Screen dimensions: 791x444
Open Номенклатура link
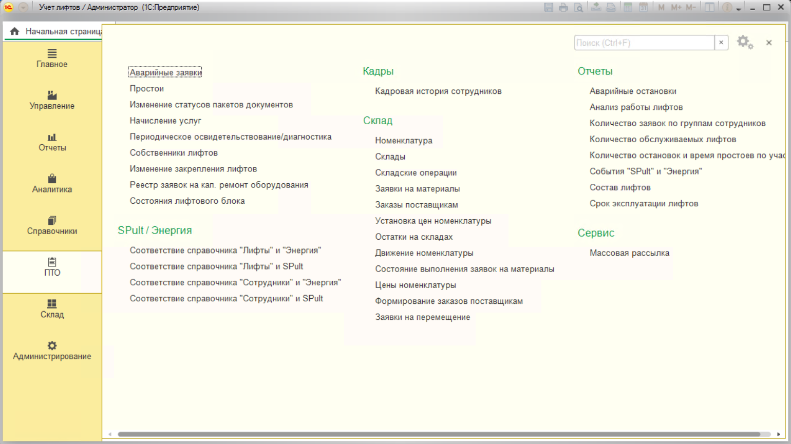point(404,140)
